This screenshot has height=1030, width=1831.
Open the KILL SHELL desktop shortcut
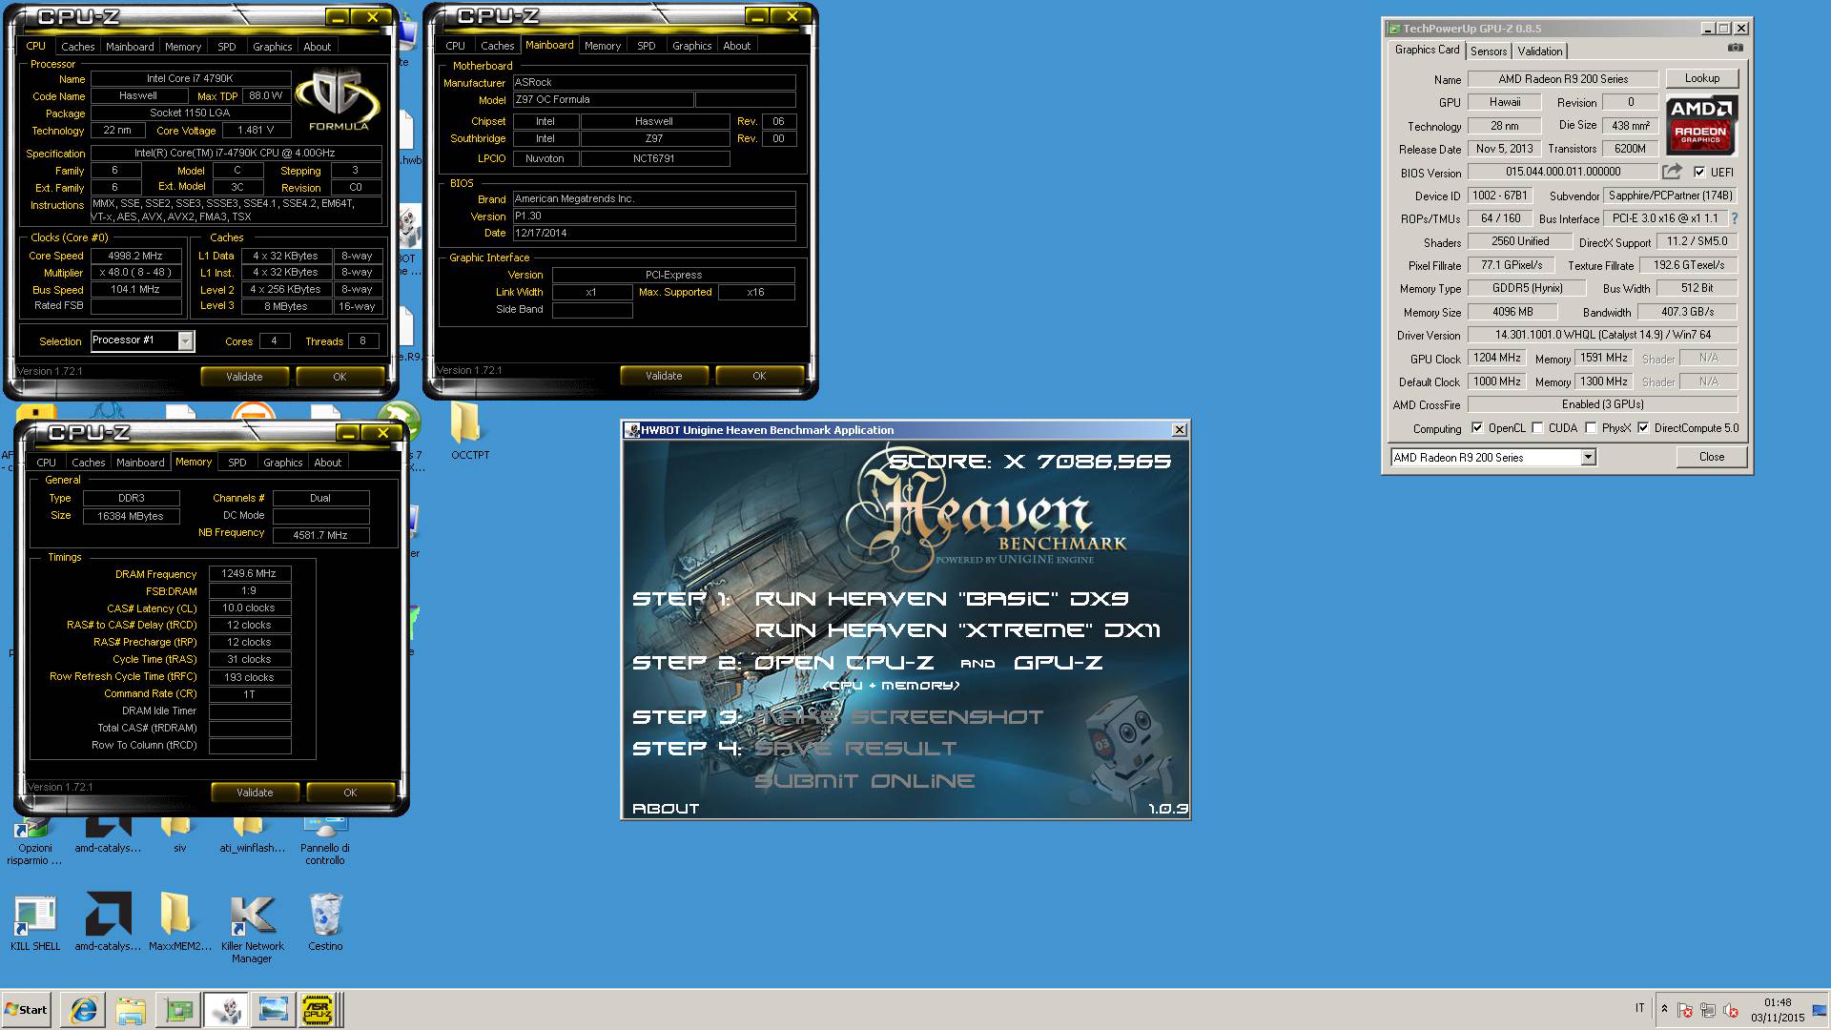coord(35,922)
